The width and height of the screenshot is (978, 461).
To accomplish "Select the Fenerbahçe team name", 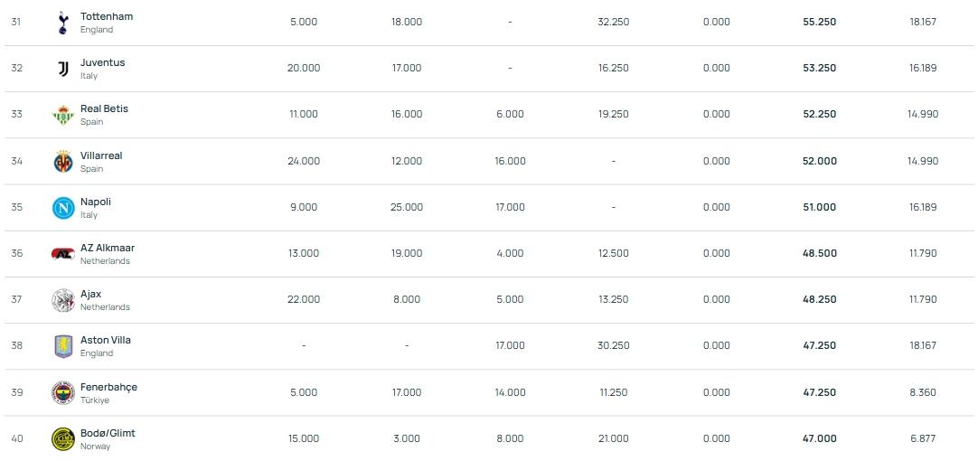I will click(108, 387).
